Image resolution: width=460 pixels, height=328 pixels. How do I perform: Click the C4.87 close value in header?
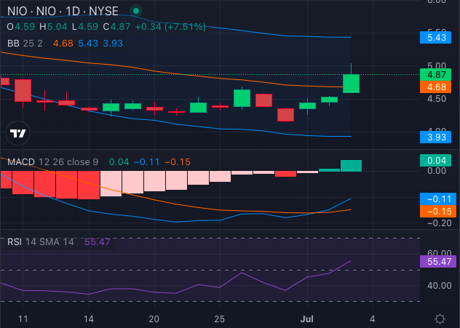tap(116, 27)
